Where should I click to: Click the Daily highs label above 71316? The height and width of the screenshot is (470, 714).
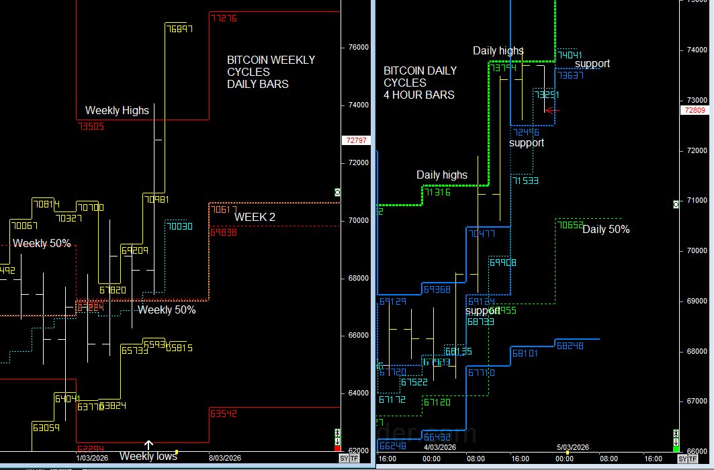pos(442,175)
